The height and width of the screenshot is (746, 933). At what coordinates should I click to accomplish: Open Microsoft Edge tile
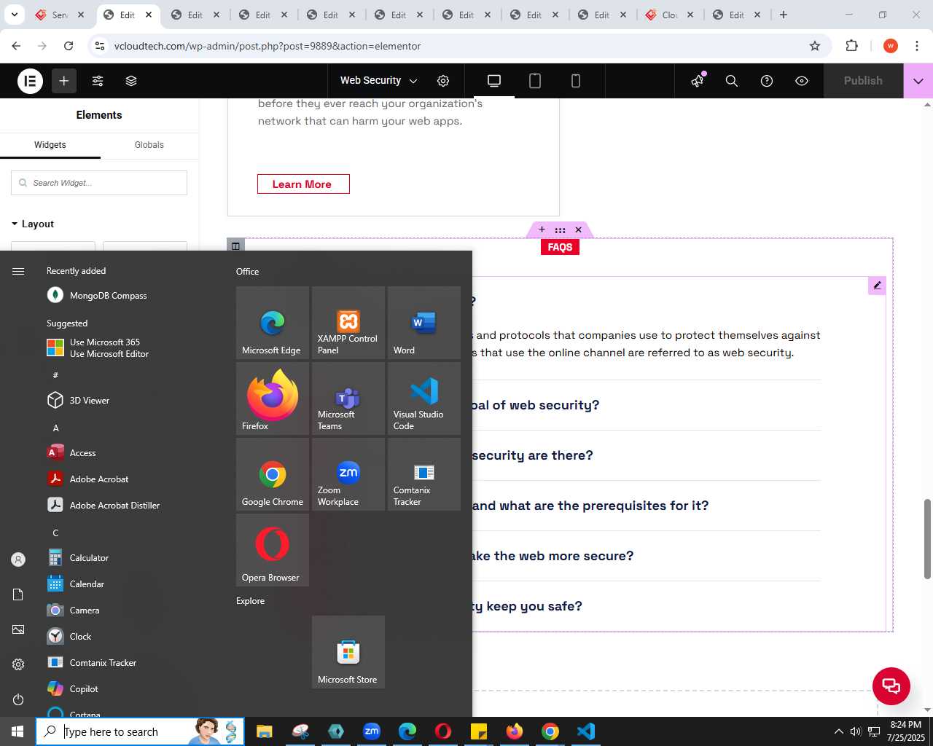point(273,323)
